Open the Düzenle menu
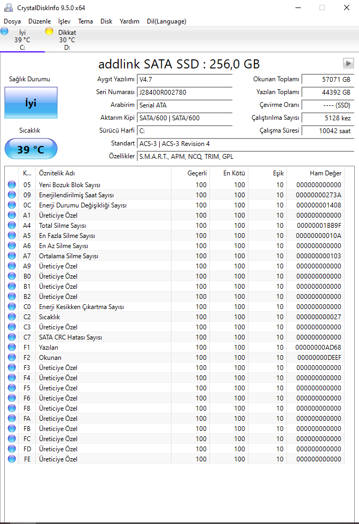 coord(40,21)
